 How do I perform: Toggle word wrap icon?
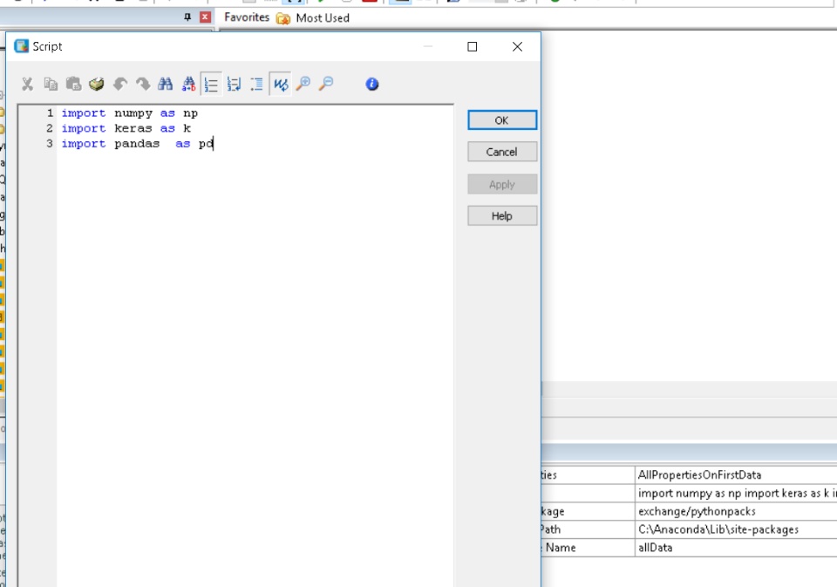point(280,84)
